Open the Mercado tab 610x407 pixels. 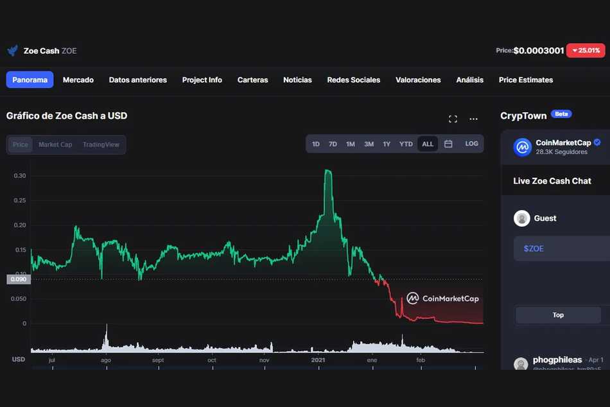(78, 80)
